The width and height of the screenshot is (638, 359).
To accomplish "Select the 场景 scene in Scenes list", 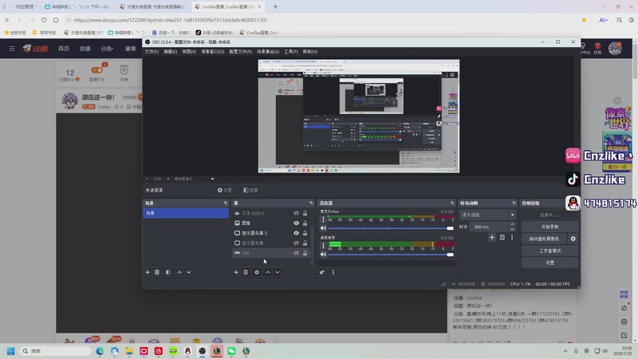I will click(x=186, y=213).
